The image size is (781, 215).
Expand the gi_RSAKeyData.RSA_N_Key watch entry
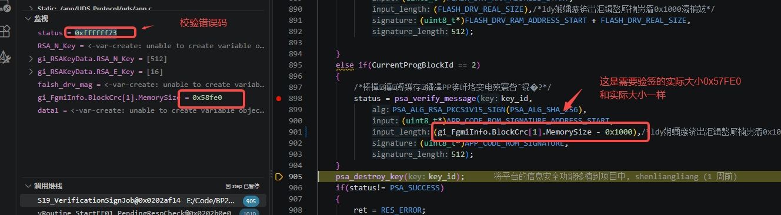click(x=31, y=59)
